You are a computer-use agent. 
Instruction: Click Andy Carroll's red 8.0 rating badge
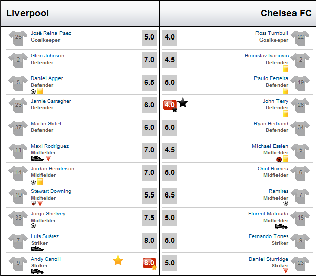pyautogui.click(x=149, y=263)
